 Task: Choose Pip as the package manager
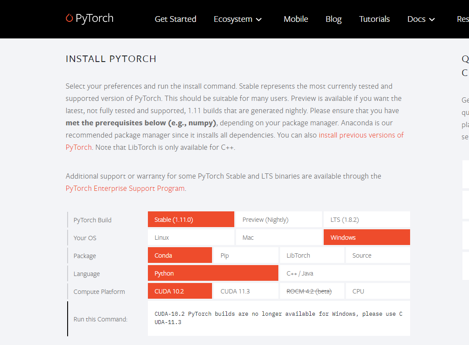[246, 255]
